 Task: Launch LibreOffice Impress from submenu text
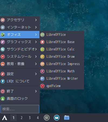click(x=63, y=64)
